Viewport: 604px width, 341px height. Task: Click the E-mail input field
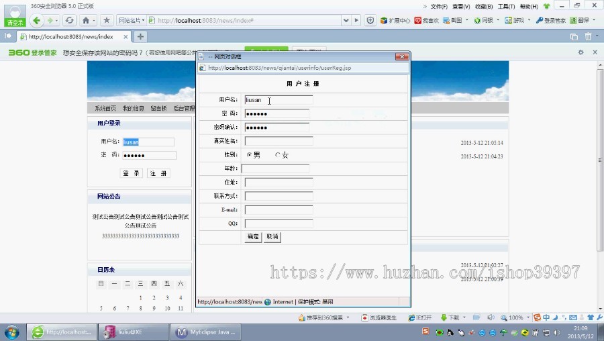(279, 209)
